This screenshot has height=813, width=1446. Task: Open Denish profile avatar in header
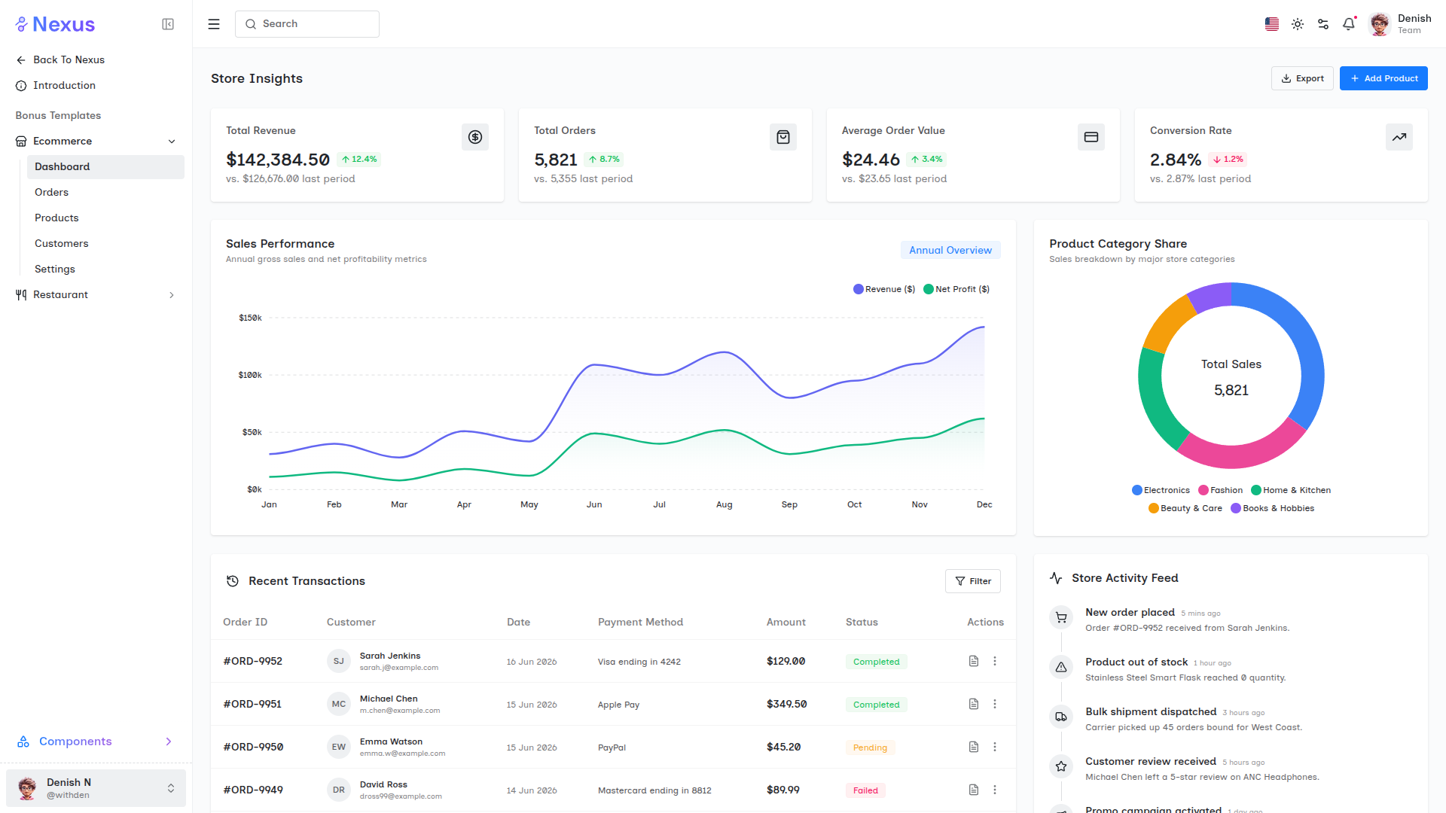coord(1380,24)
